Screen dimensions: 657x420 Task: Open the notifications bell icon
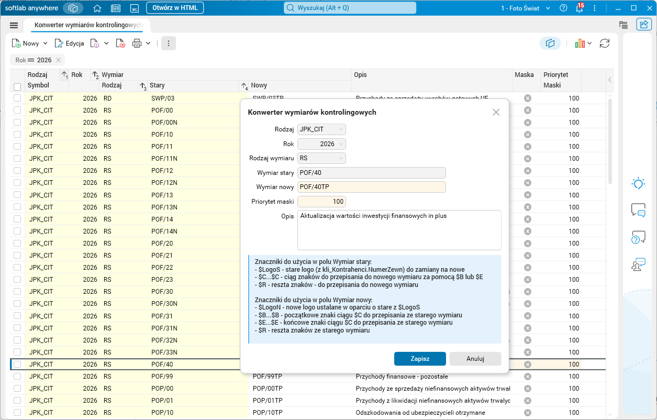(x=579, y=8)
